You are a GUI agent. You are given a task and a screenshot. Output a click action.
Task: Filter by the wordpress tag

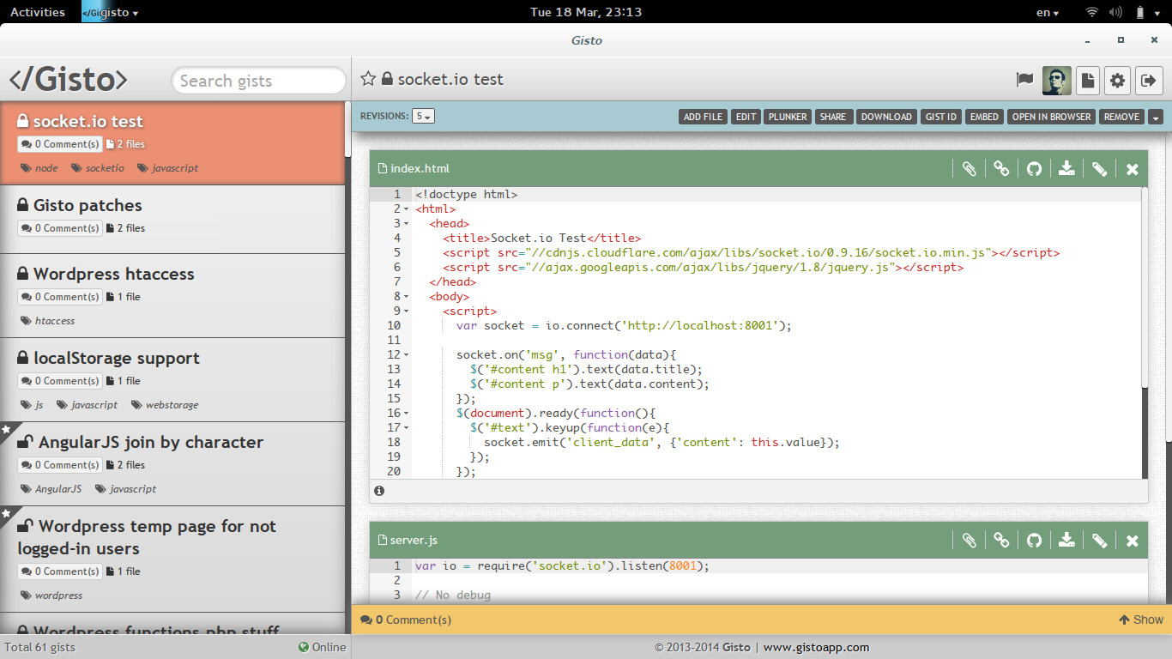click(51, 596)
